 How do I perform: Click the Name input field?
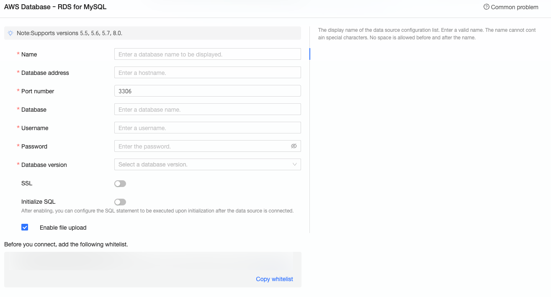(x=207, y=54)
